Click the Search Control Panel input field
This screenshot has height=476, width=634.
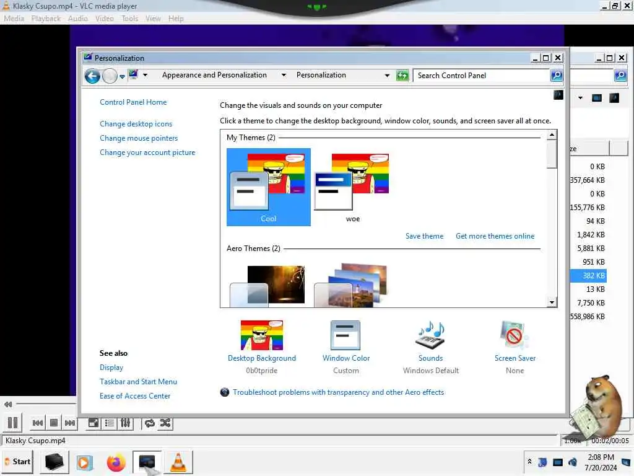tap(481, 75)
